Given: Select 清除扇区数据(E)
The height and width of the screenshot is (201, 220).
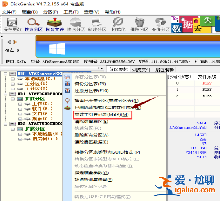Looking at the screenshot, I should click(x=91, y=142).
